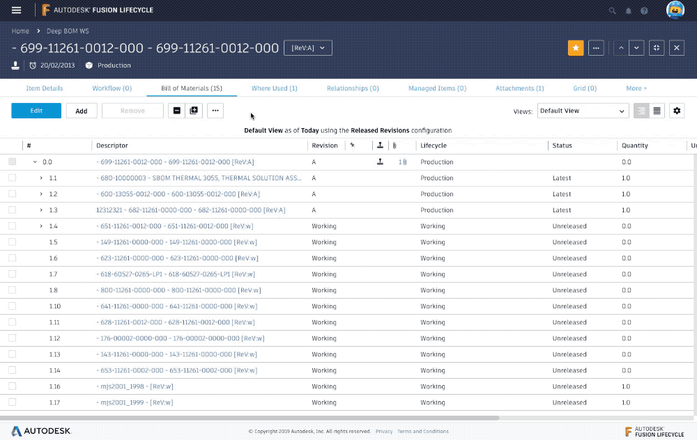Open the user profile avatar
This screenshot has height=440, width=697.
pyautogui.click(x=675, y=10)
